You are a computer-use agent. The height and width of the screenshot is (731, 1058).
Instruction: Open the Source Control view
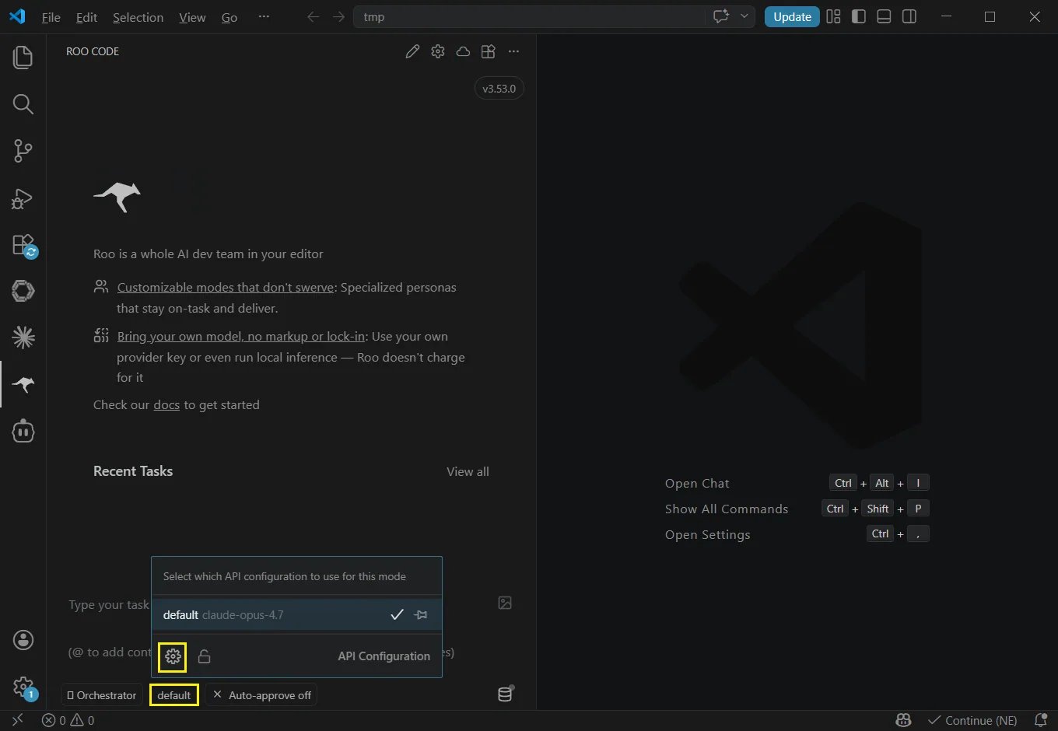pos(23,151)
